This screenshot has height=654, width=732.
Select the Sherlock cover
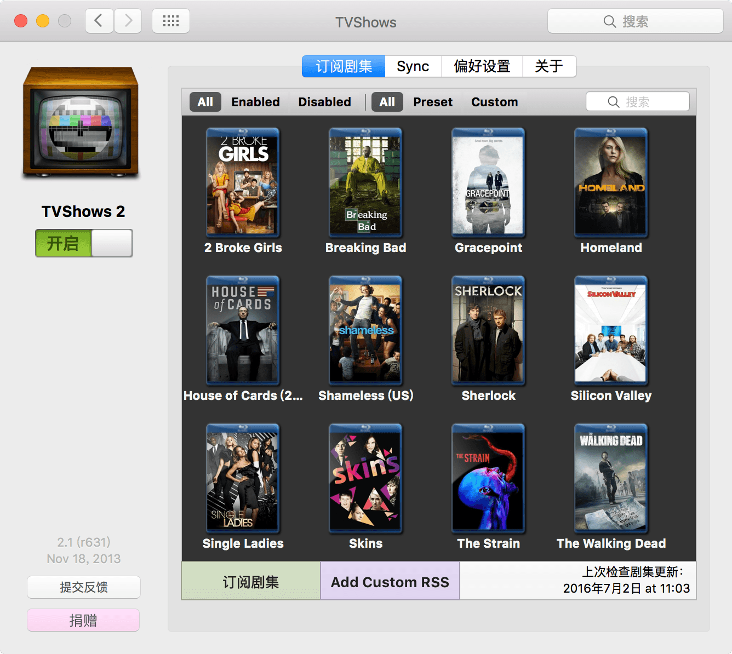pos(488,330)
